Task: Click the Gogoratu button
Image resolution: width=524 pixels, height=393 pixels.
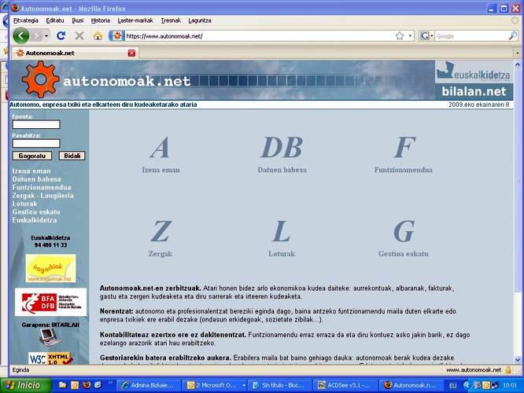Action: tap(32, 156)
